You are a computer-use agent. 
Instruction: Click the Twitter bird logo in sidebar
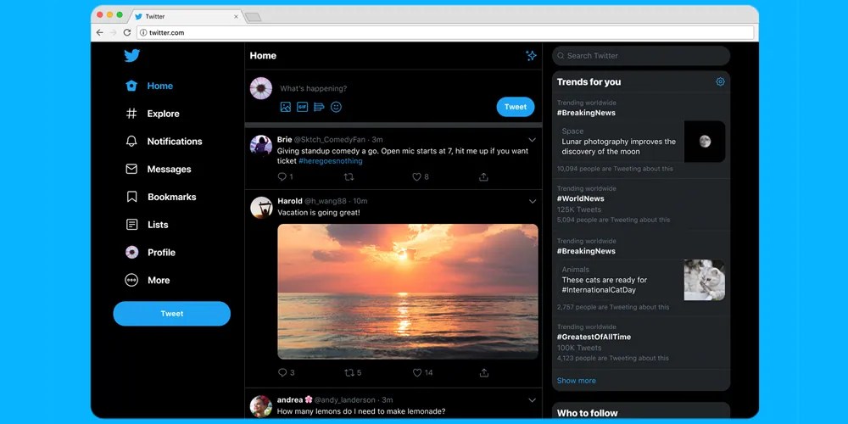tap(132, 56)
